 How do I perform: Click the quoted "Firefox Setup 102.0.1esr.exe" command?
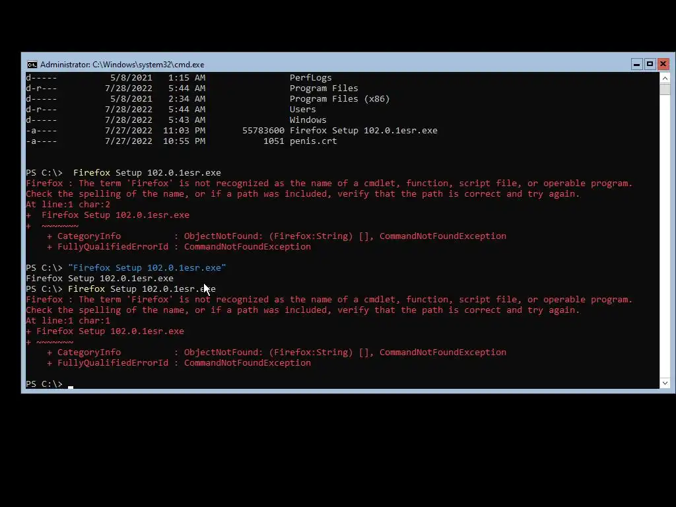(x=147, y=268)
